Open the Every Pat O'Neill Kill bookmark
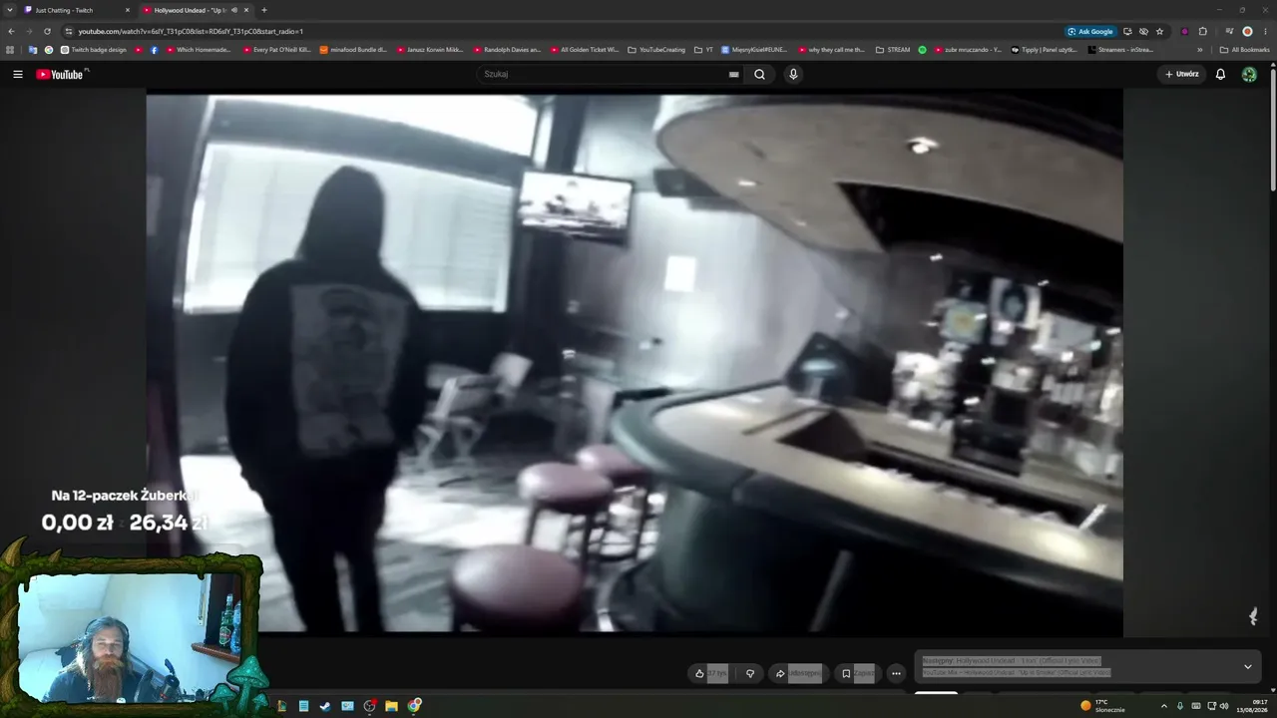 pos(276,50)
